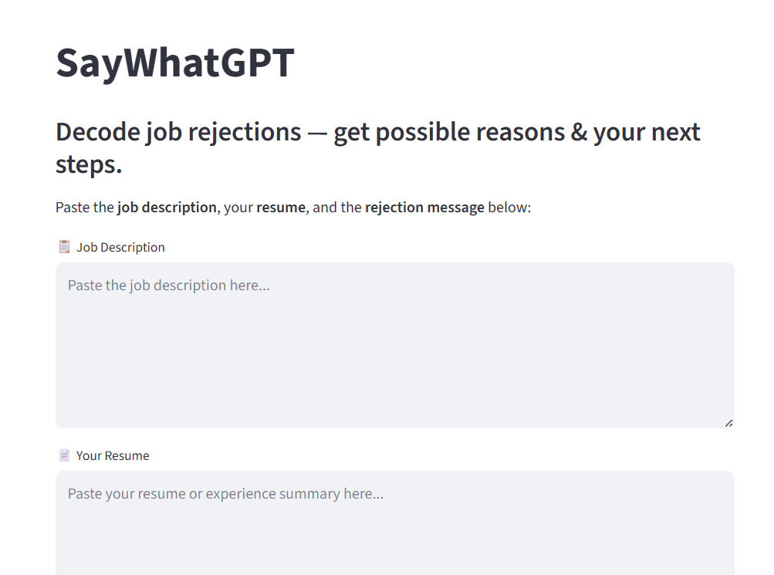Viewport: 774px width, 575px height.
Task: Click the instruction line below the subtitle
Action: coord(292,207)
